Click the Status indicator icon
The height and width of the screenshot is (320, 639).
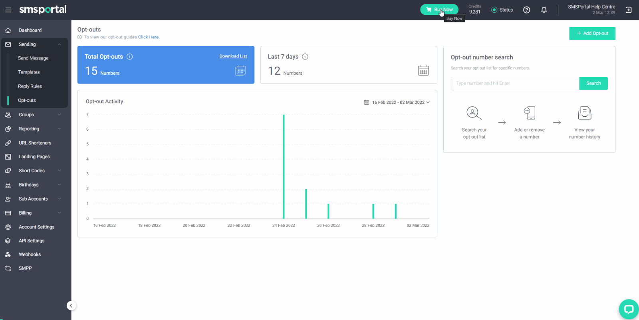click(x=494, y=10)
